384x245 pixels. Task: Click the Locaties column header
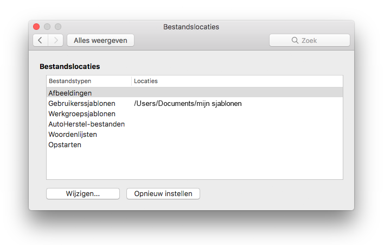point(237,81)
